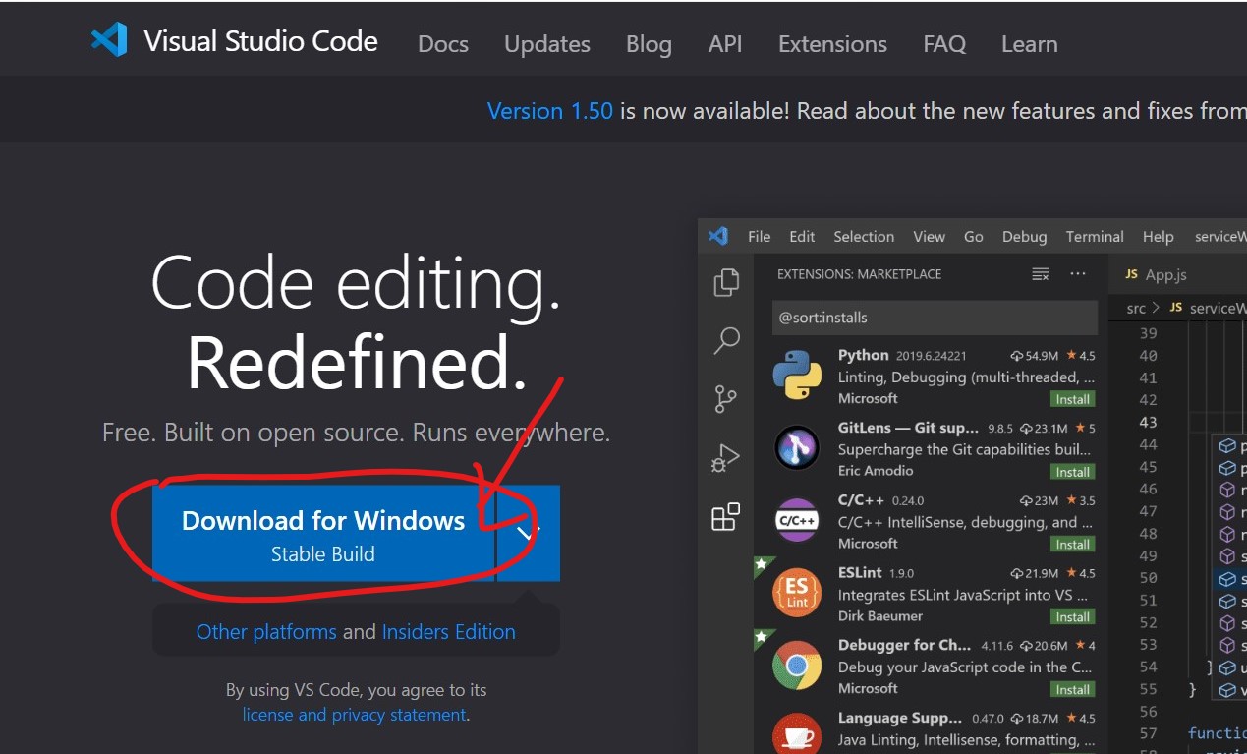Expand the download options dropdown arrow
This screenshot has width=1247, height=754.
coord(529,533)
